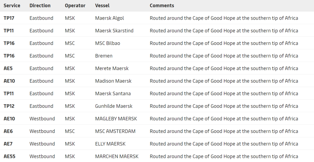Click the Maersk Algol vessel cell
Screen dimensions: 314x162
click(109, 18)
